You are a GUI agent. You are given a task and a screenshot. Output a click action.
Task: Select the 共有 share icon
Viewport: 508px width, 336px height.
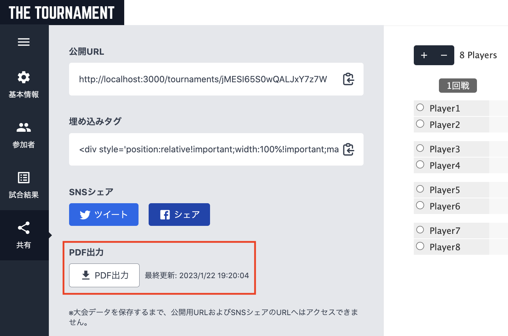point(24,228)
